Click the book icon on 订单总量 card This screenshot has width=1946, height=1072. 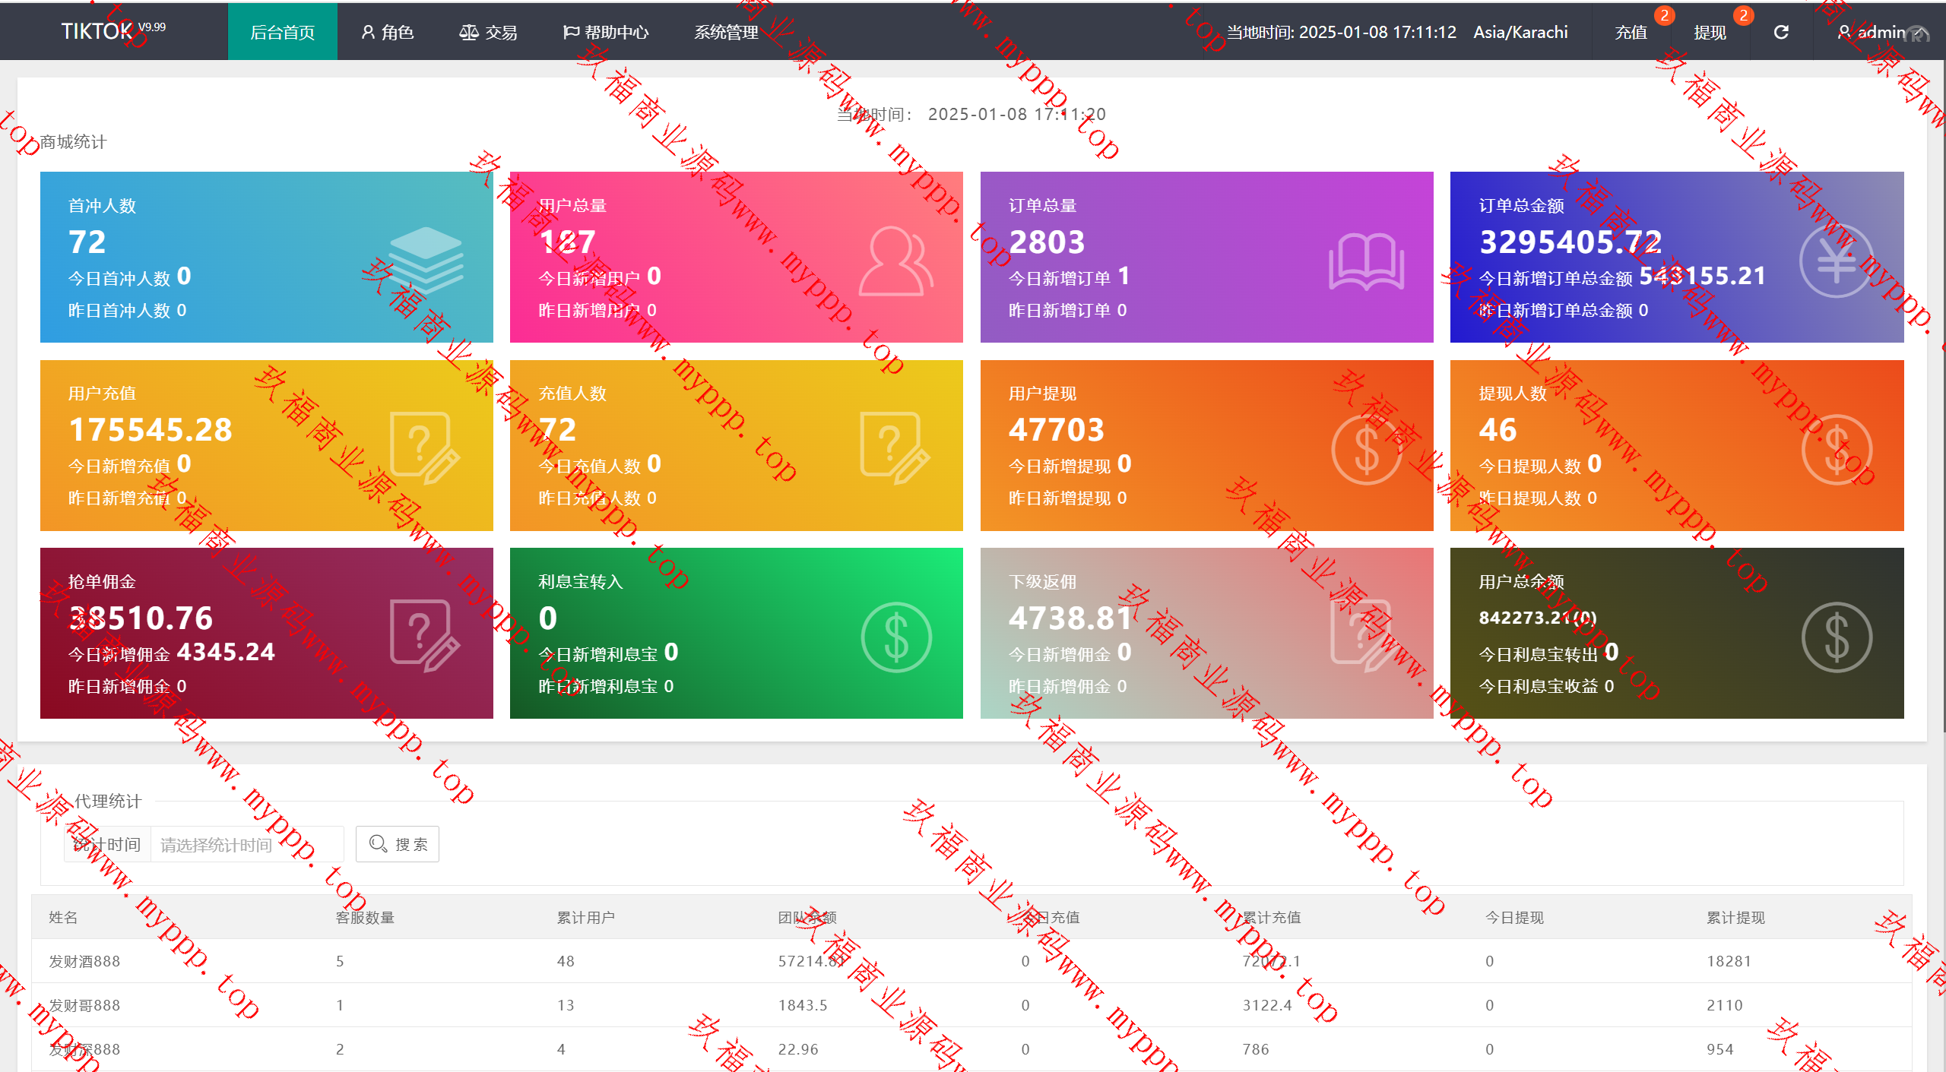pos(1366,261)
